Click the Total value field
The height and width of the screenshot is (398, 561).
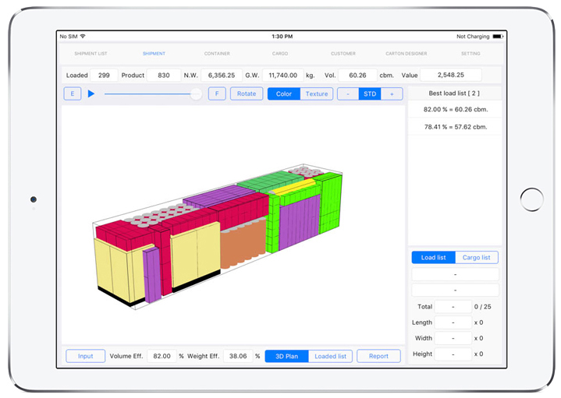coord(453,307)
